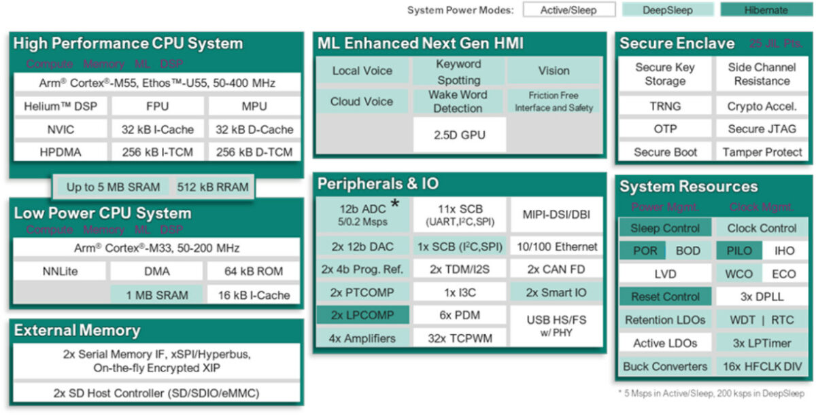Select the ML Enhanced Next Gen HMI header
816x415 pixels.
click(393, 42)
